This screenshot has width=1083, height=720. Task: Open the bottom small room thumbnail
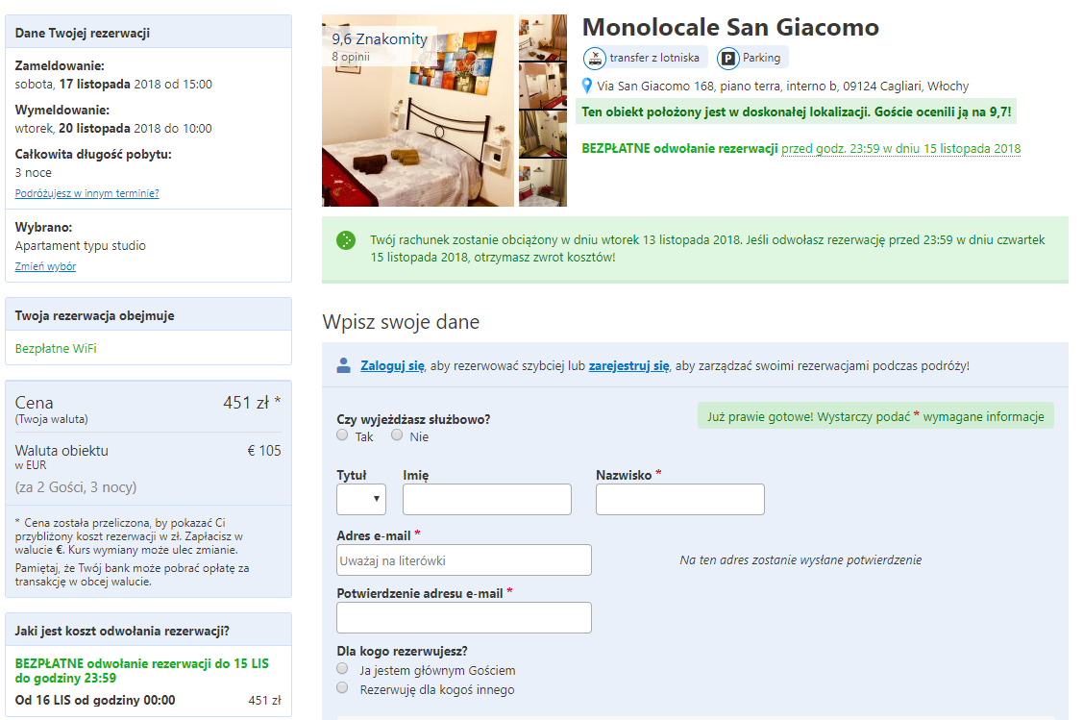pyautogui.click(x=543, y=183)
